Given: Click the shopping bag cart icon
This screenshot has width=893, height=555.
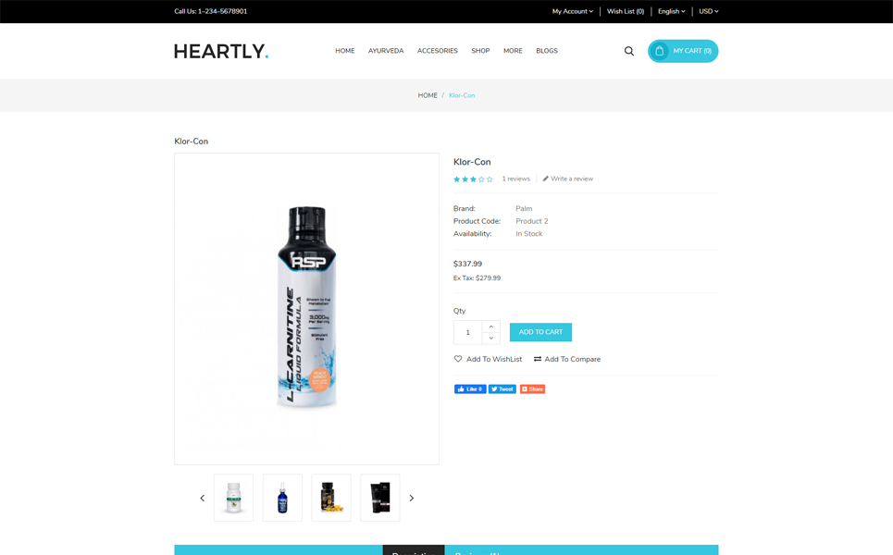Looking at the screenshot, I should 659,51.
